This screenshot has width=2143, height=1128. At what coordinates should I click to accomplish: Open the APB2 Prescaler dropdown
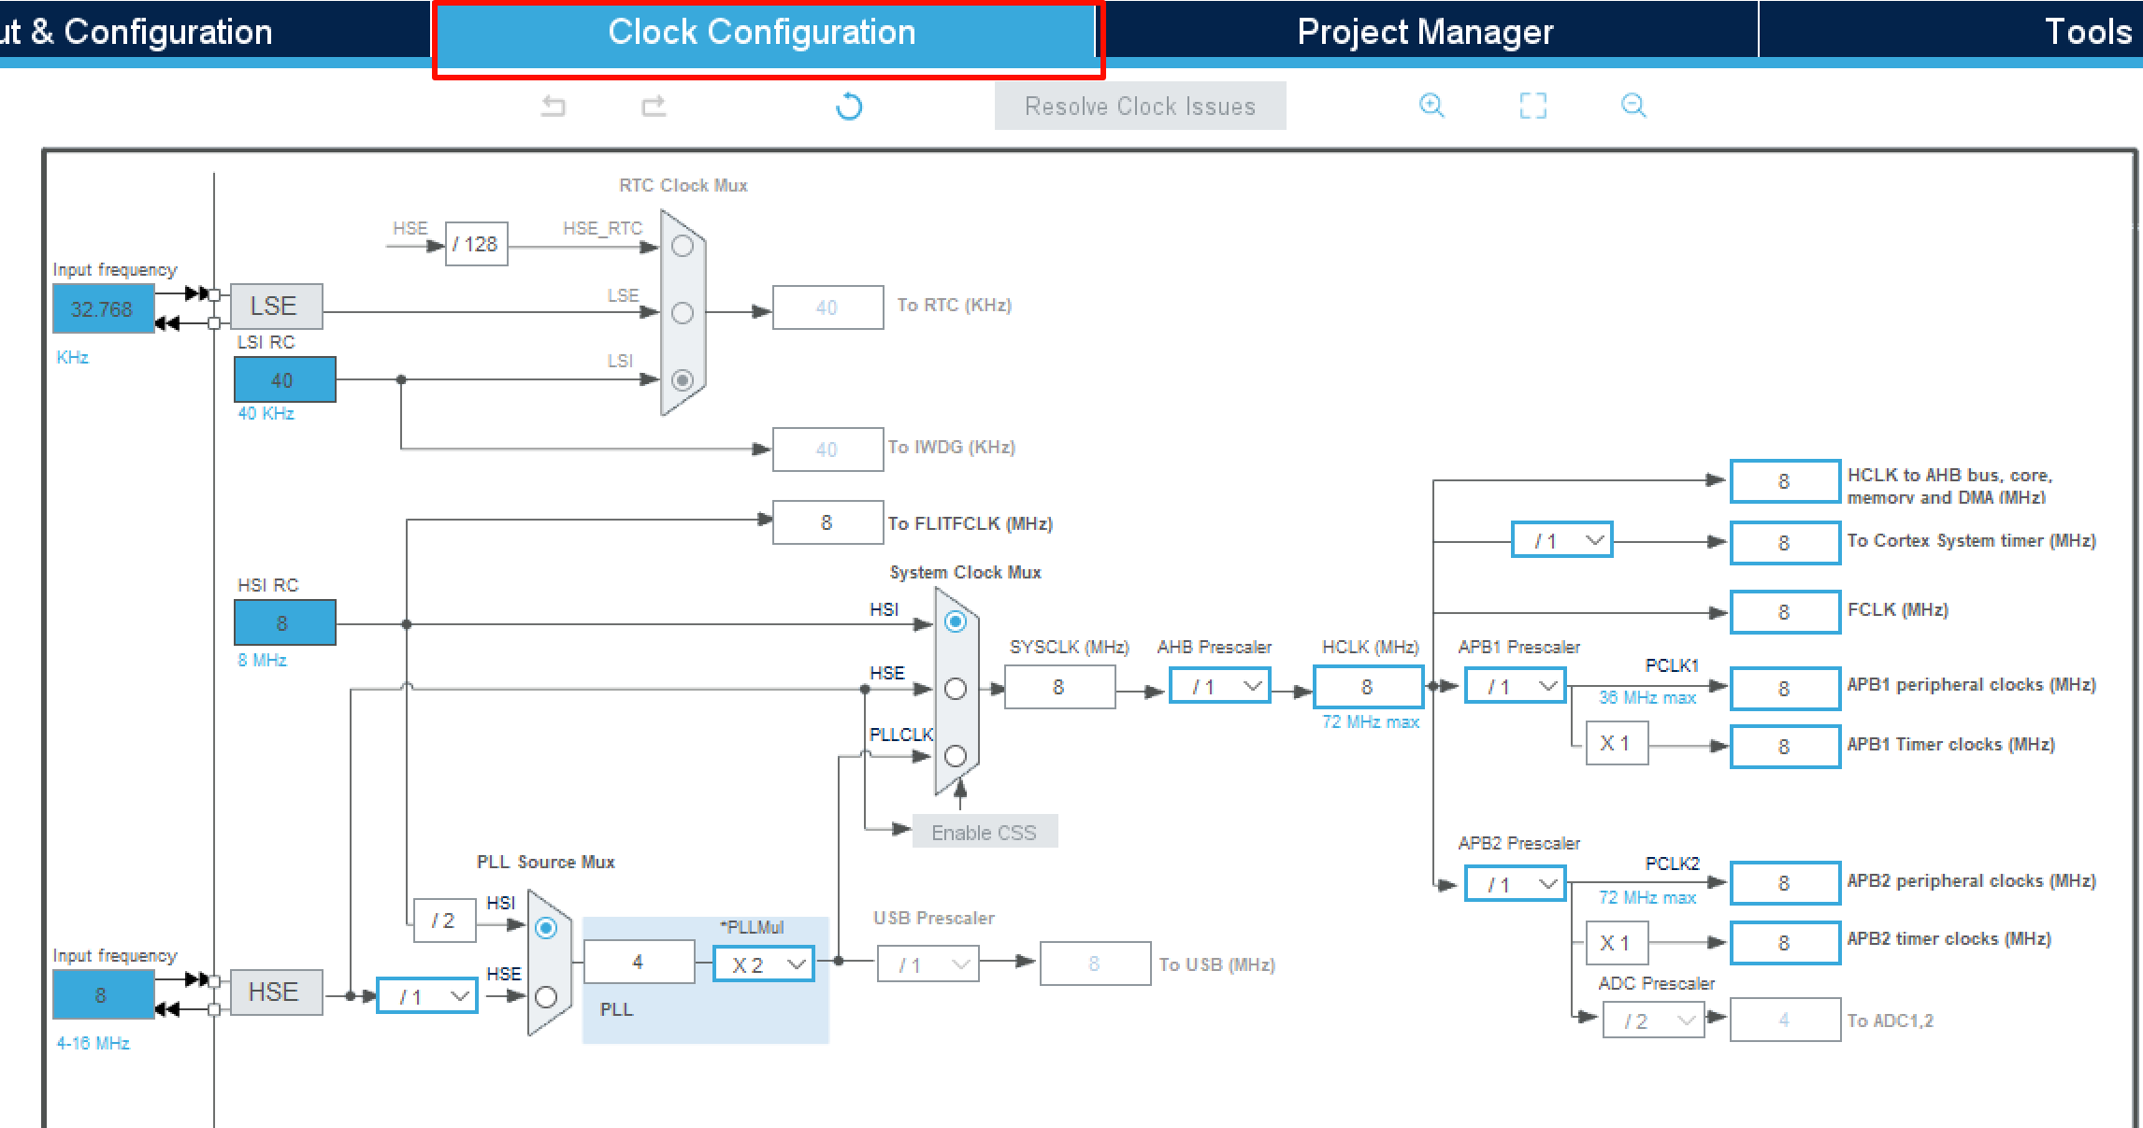1515,884
